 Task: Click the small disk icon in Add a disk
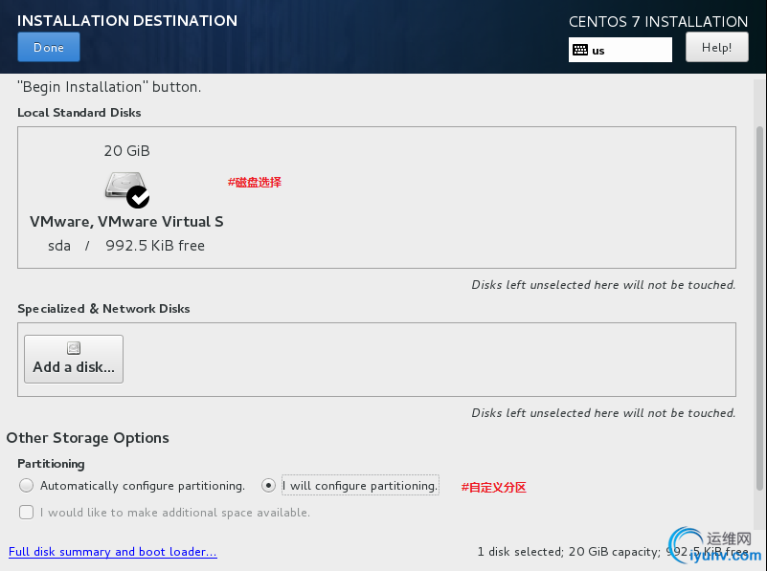pos(74,348)
